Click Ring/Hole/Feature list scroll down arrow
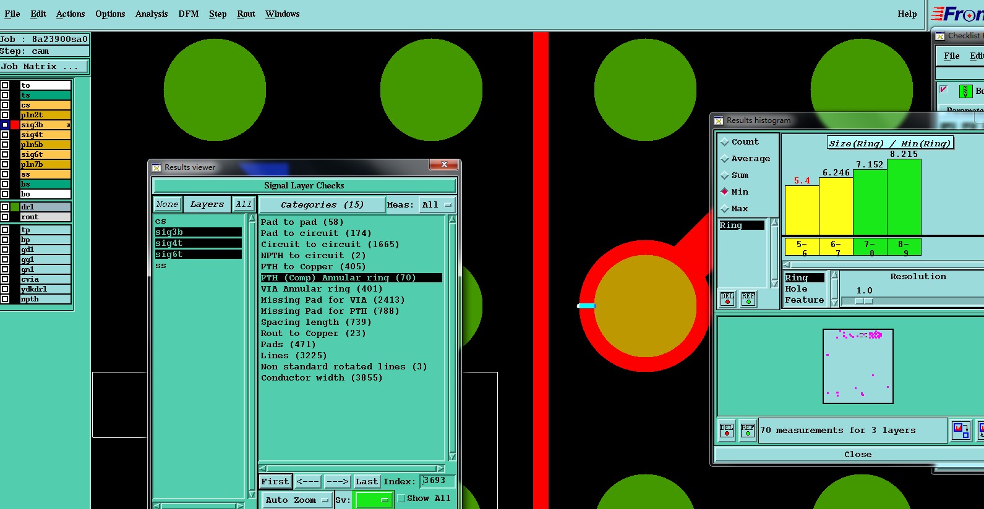 pos(834,302)
